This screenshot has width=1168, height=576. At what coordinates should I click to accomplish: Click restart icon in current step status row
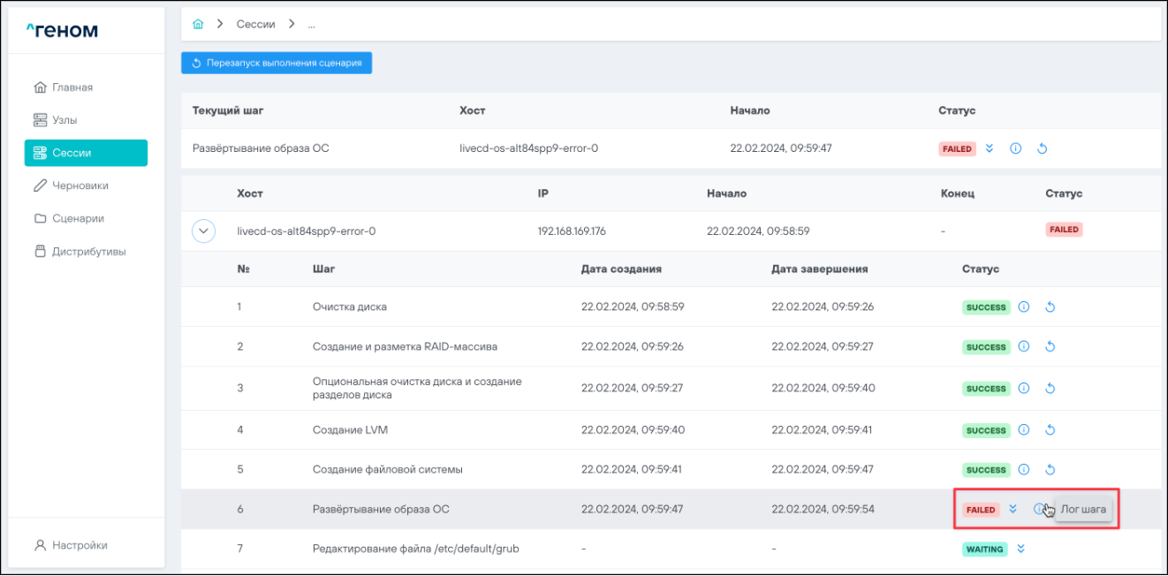point(1042,148)
